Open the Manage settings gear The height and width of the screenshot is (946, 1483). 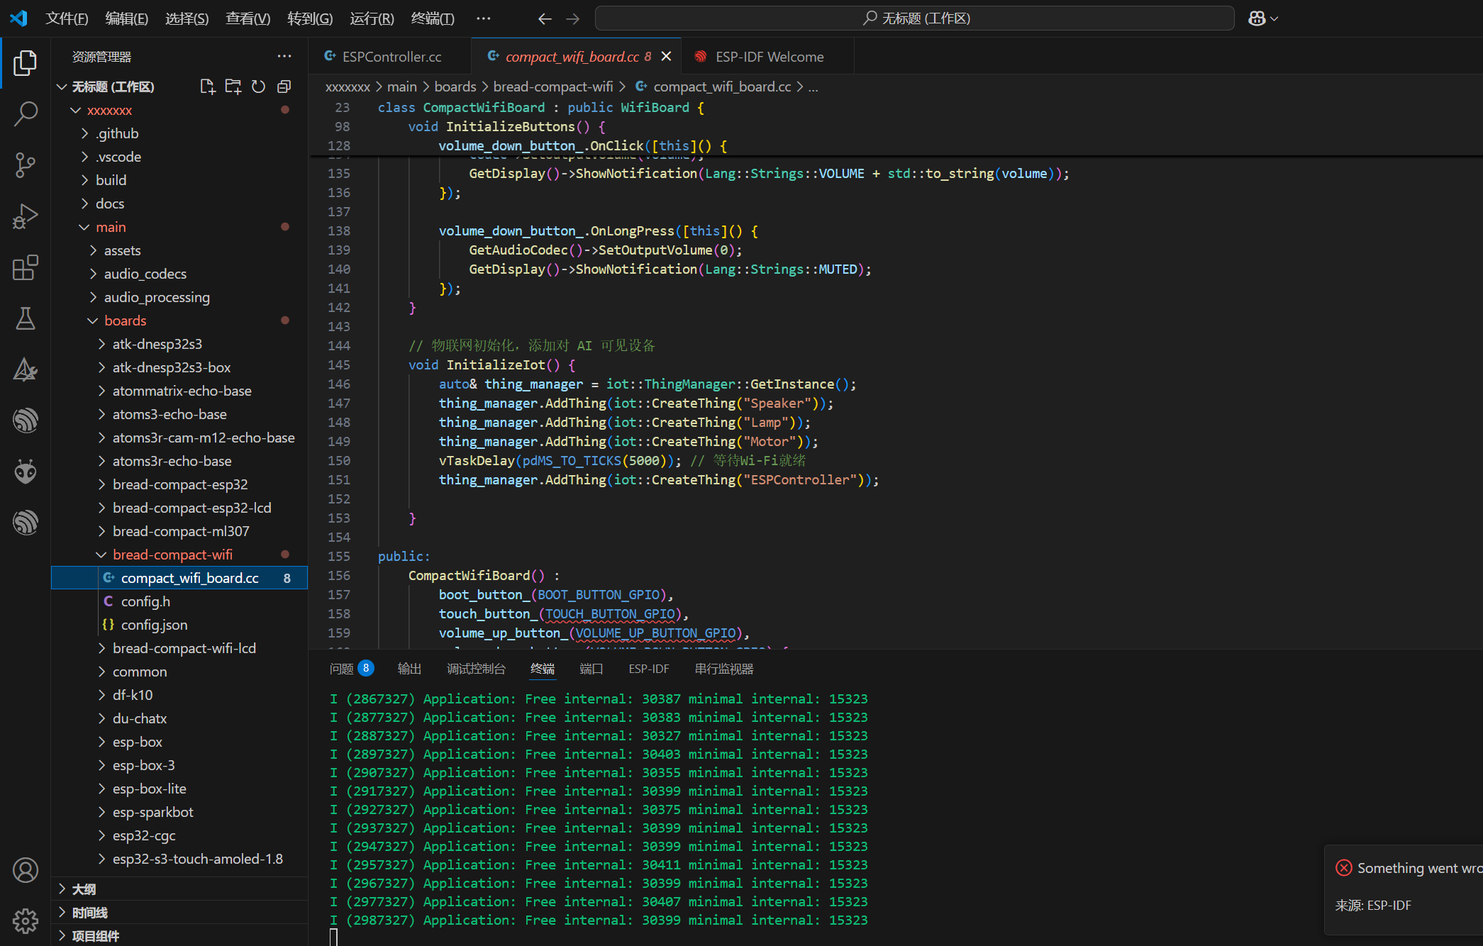(x=26, y=920)
